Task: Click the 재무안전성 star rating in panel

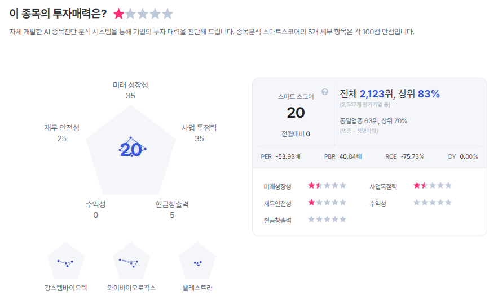Action: (x=327, y=203)
